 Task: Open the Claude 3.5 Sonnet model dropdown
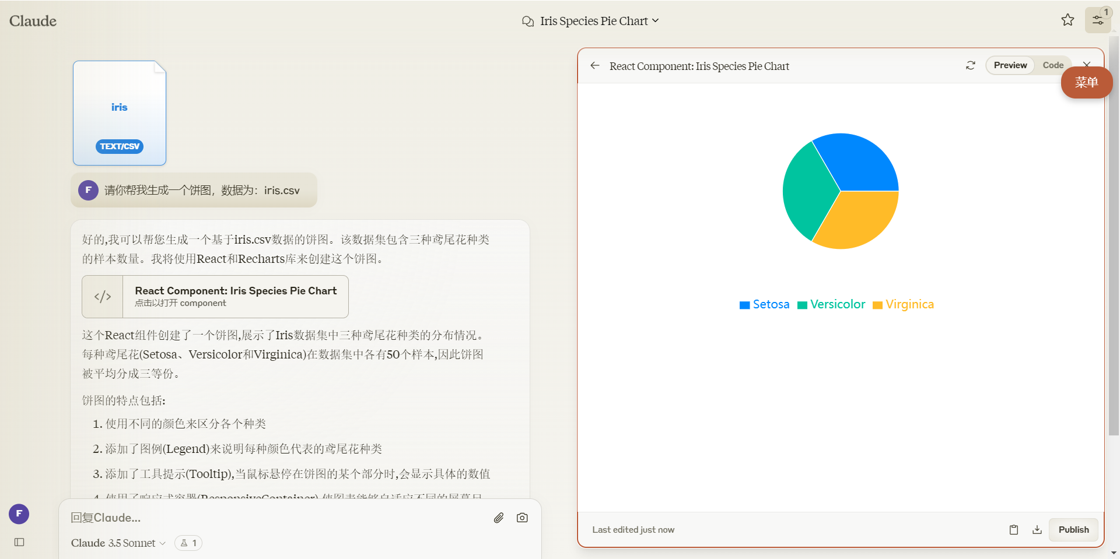click(x=118, y=543)
